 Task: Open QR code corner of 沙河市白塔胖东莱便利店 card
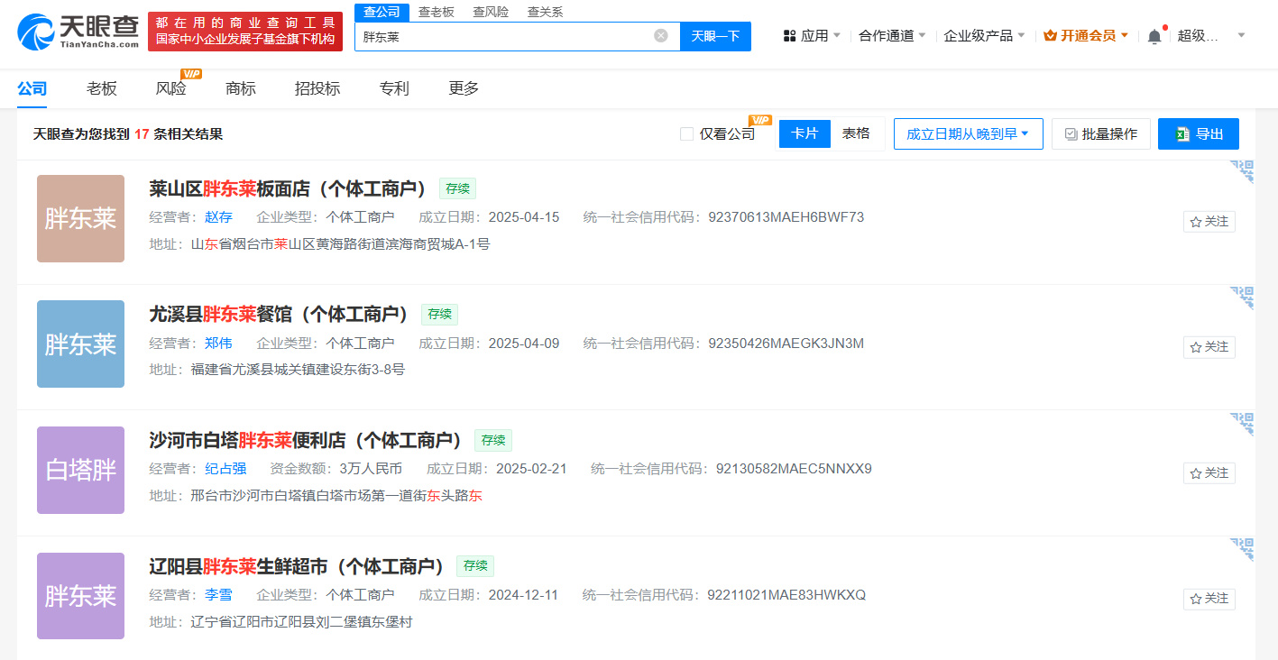(1243, 424)
